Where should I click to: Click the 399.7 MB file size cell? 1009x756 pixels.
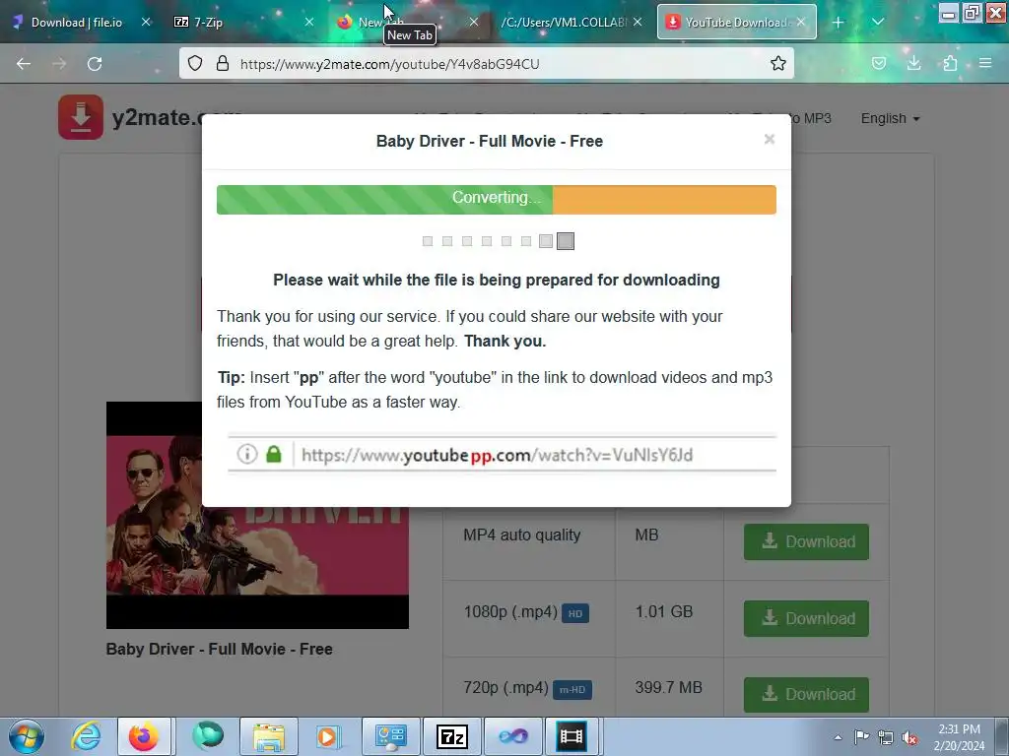669,687
